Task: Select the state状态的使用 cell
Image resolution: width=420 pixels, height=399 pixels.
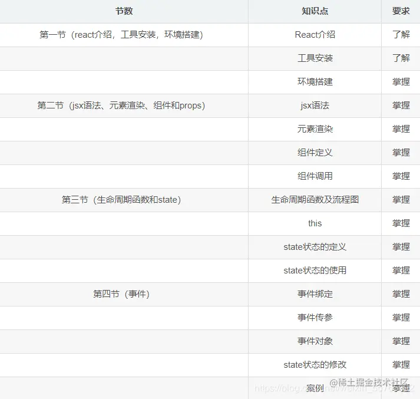Action: pos(315,271)
